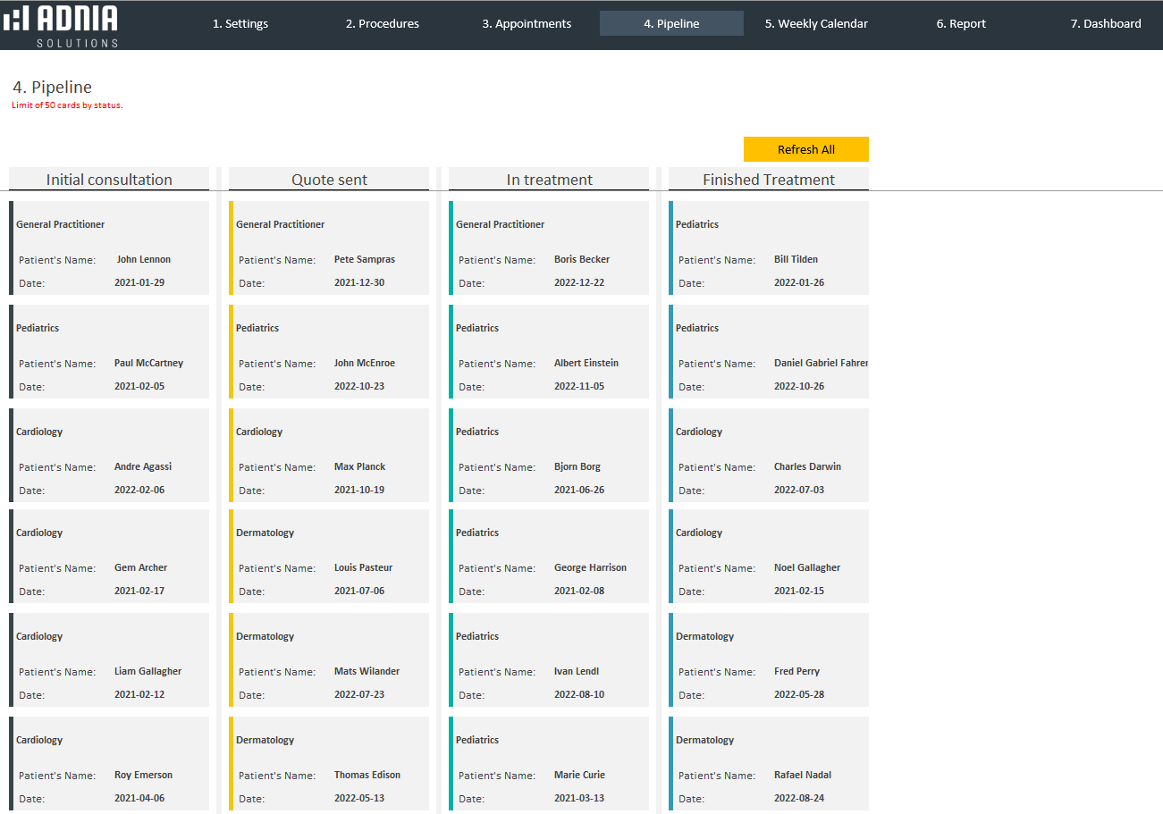Click the Quote sent column header
Viewport: 1163px width, 814px height.
(329, 180)
